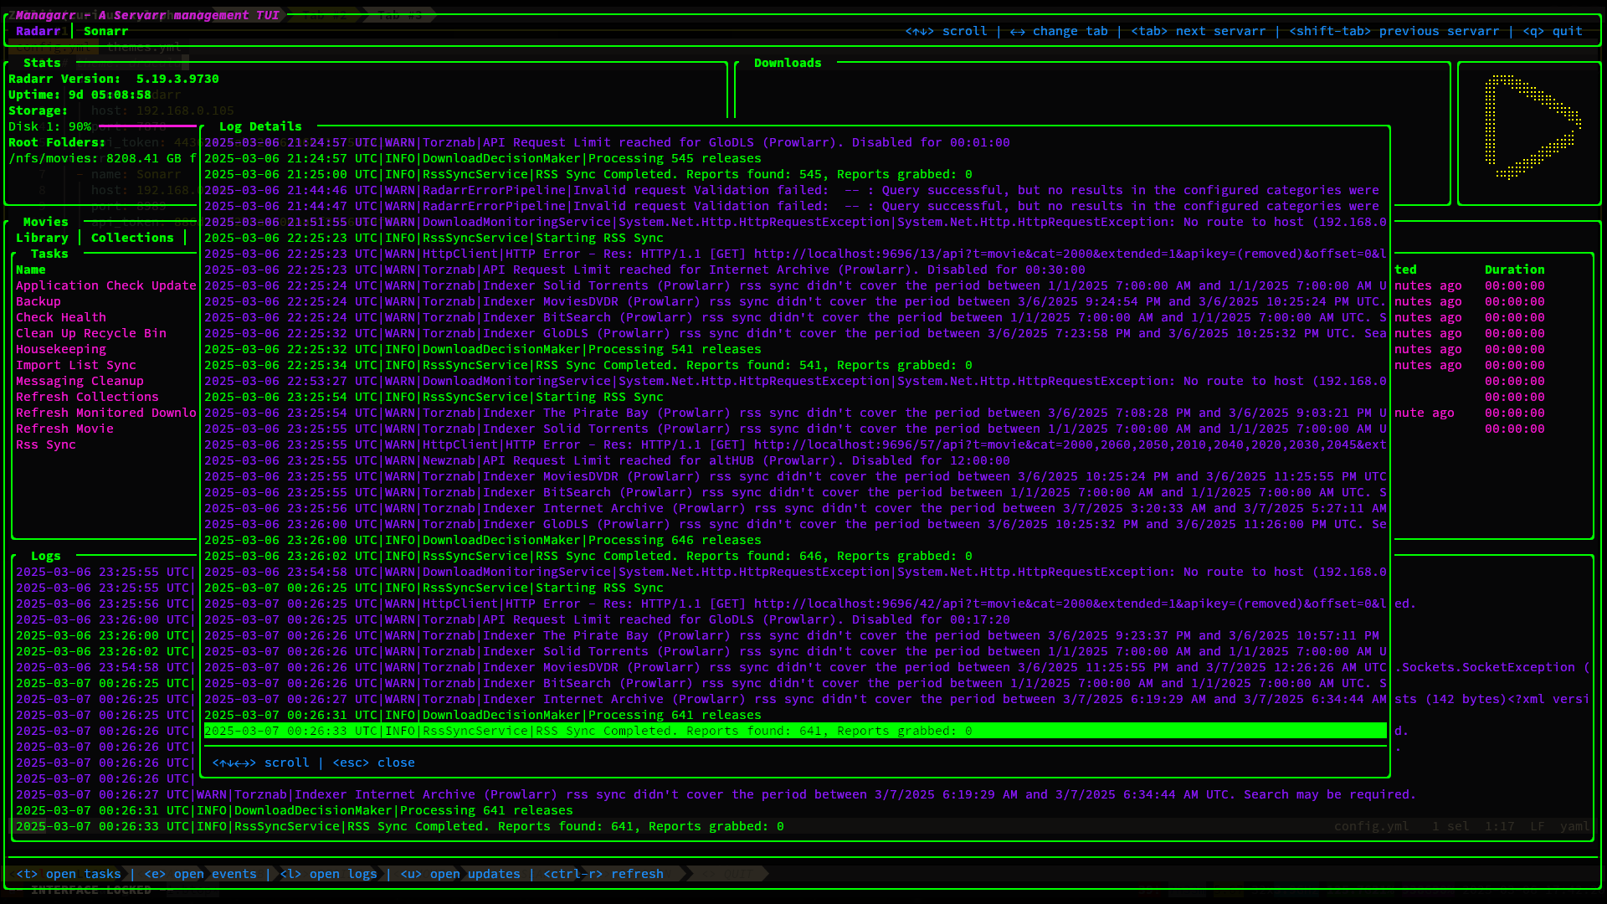Open the Collections tab under Movies
This screenshot has height=904, width=1607.
click(x=132, y=238)
